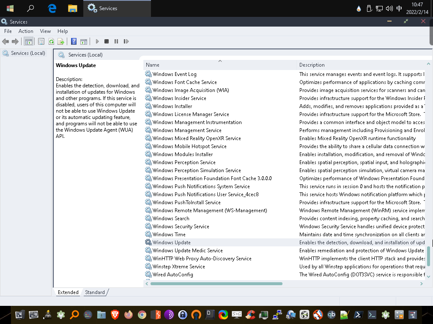Click the vertical scrollbar up arrow in list
The width and height of the screenshot is (433, 324).
tap(429, 64)
